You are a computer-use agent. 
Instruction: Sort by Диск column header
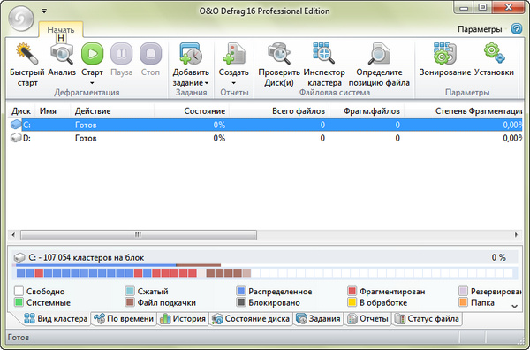(x=21, y=110)
